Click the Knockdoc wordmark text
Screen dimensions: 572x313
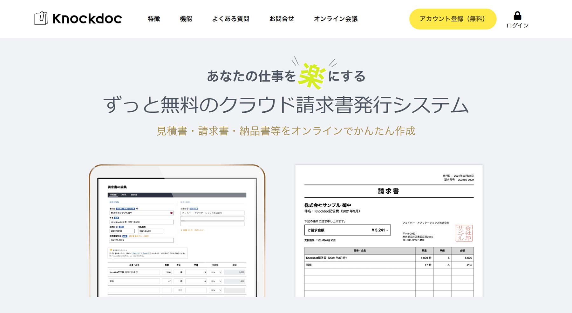tap(87, 19)
